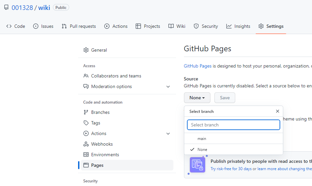The height and width of the screenshot is (186, 312).
Task: Click the General gear icon in sidebar
Action: tap(86, 50)
